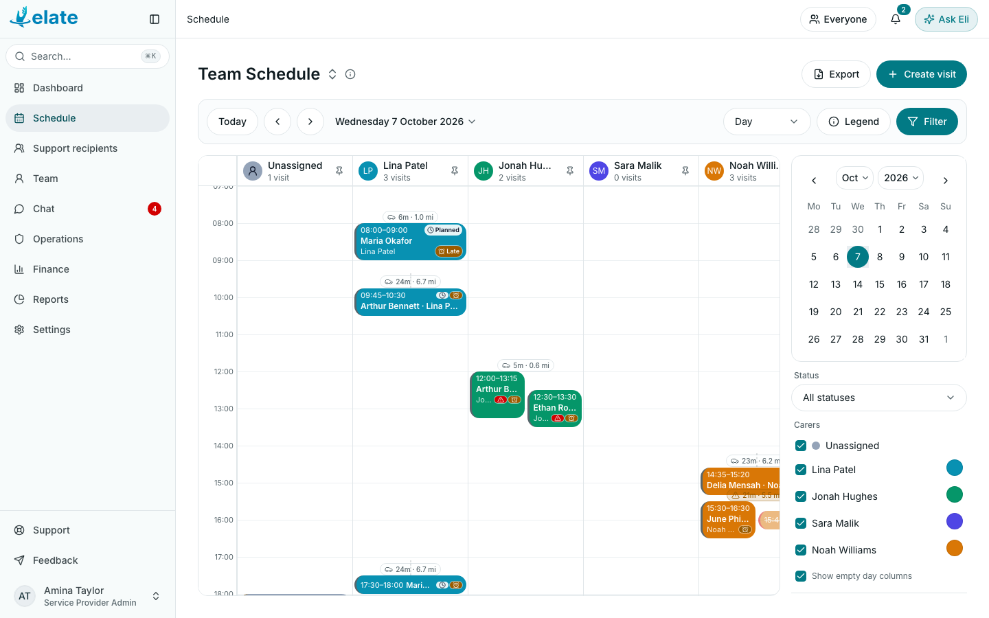Screen dimensions: 989x618
Task: Go to Operations section
Action: click(x=87, y=239)
